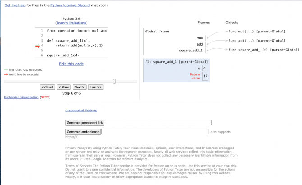Open the Edit this code link
The width and height of the screenshot is (302, 185).
click(x=72, y=64)
